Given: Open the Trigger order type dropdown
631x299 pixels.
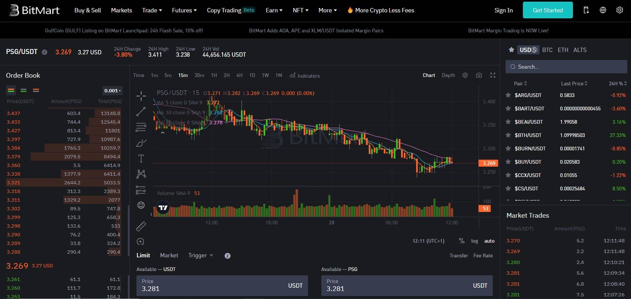Looking at the screenshot, I should [201, 255].
